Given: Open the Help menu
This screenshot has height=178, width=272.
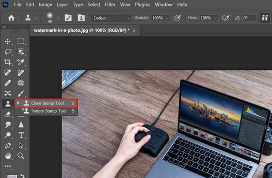Looking at the screenshot, I should tap(182, 4).
